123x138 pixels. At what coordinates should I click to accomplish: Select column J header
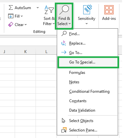coord(8,51)
